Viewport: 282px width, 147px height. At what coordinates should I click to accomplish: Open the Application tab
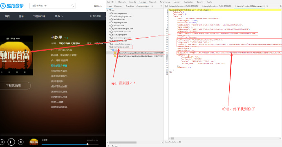click(x=188, y=2)
